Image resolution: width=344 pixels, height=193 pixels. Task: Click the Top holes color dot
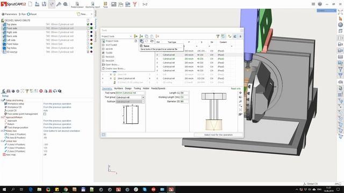91,48
